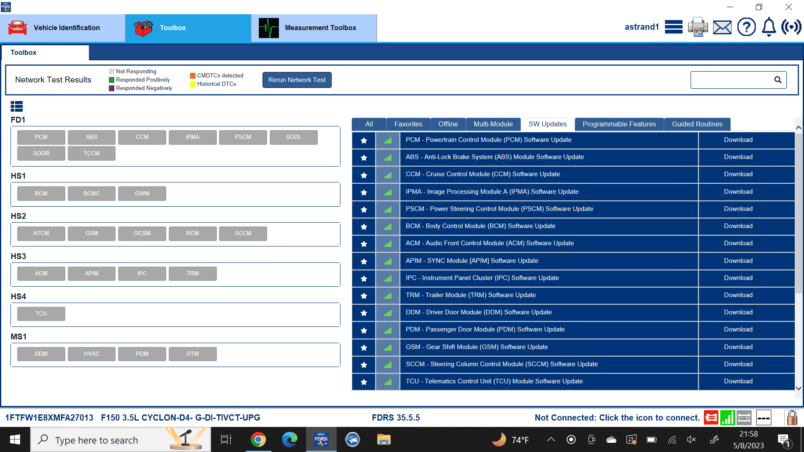Toggle favorite star for BCM update

(363, 226)
